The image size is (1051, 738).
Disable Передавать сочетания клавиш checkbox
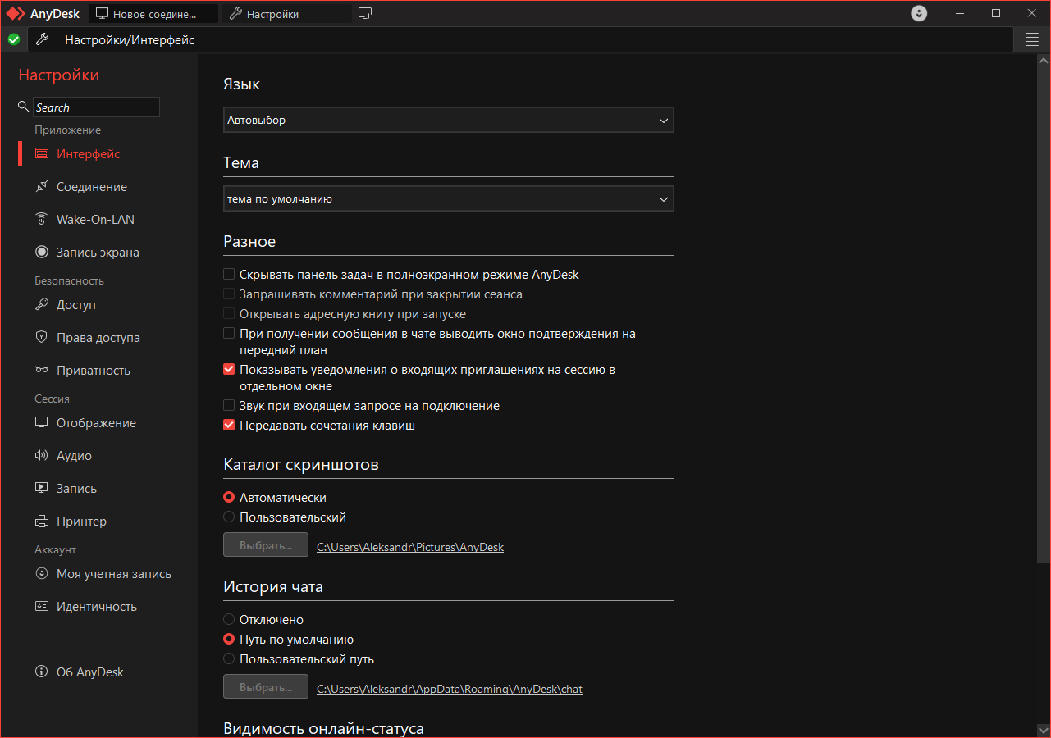click(x=229, y=426)
